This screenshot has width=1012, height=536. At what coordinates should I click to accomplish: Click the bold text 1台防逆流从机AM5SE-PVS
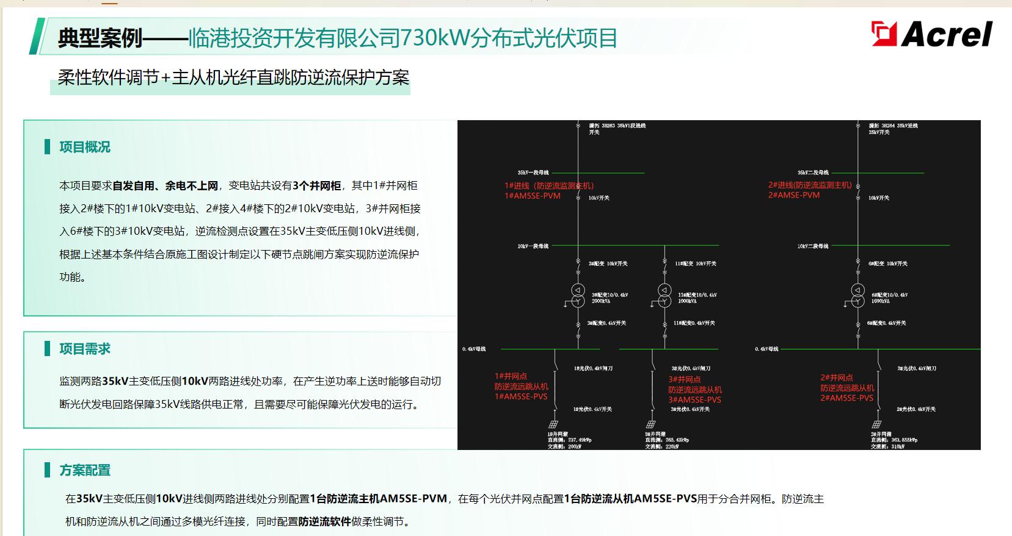coord(630,499)
